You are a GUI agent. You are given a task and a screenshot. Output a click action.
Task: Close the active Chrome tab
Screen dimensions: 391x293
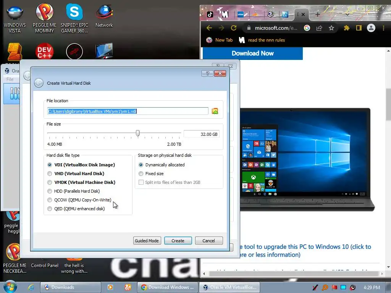click(x=303, y=14)
